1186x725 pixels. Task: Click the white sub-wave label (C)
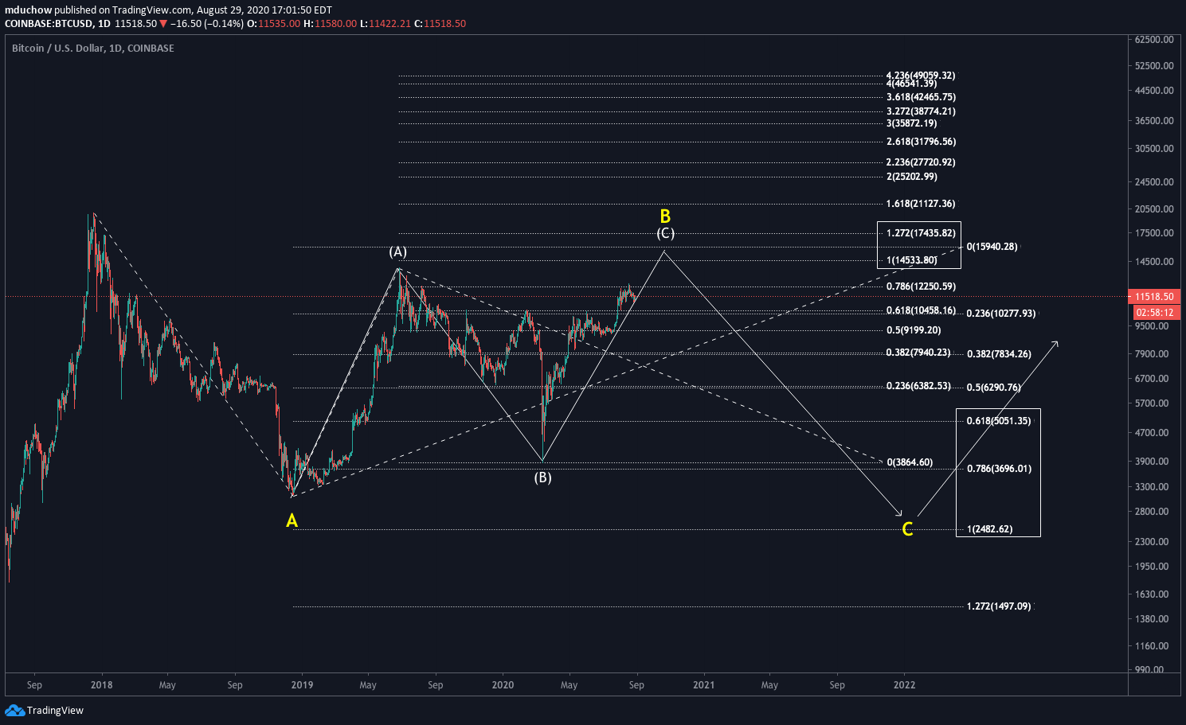pyautogui.click(x=666, y=233)
